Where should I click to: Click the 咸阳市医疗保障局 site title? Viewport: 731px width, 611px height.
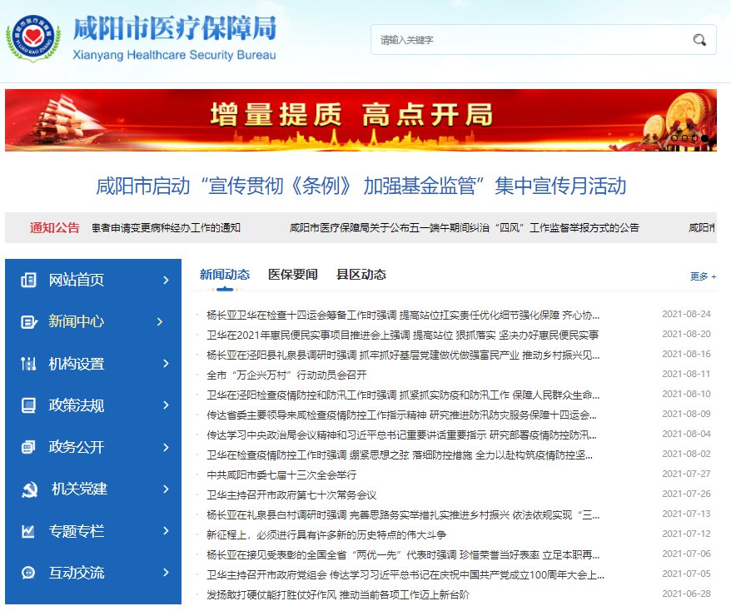click(175, 28)
